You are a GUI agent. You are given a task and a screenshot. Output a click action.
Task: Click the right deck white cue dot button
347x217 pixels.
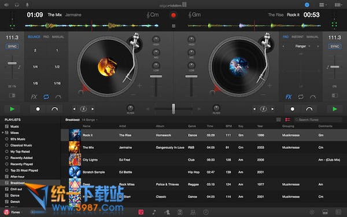click(x=292, y=109)
